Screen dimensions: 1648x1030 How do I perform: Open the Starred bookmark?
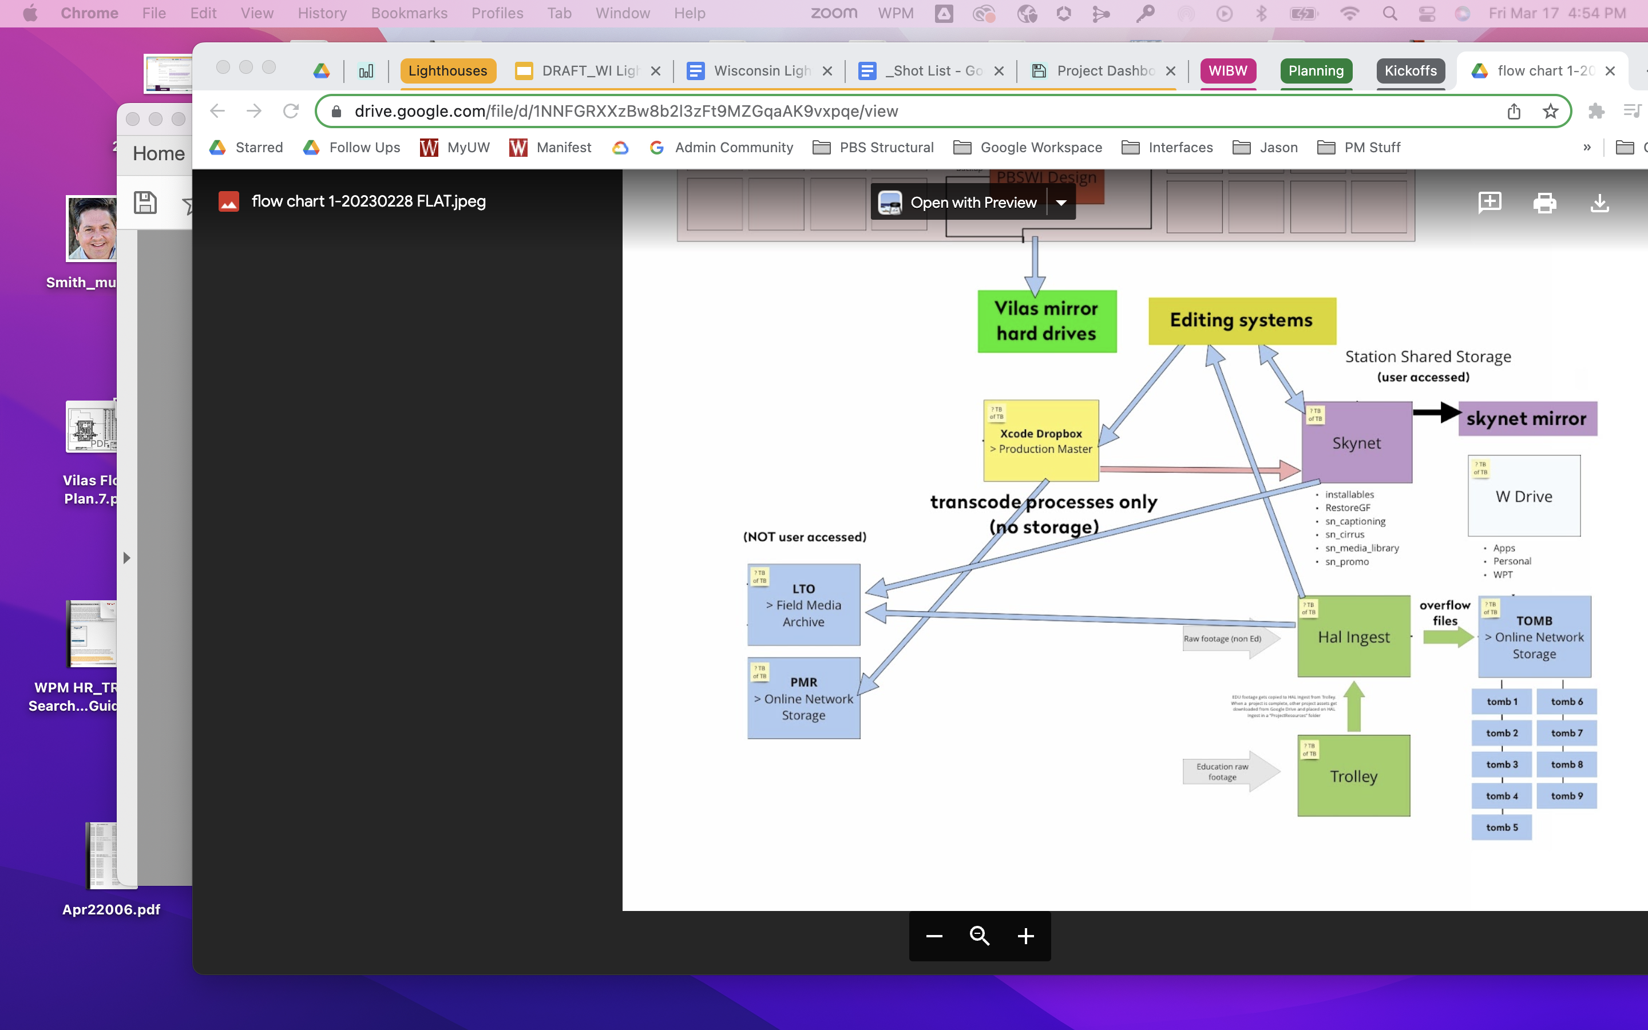[246, 147]
